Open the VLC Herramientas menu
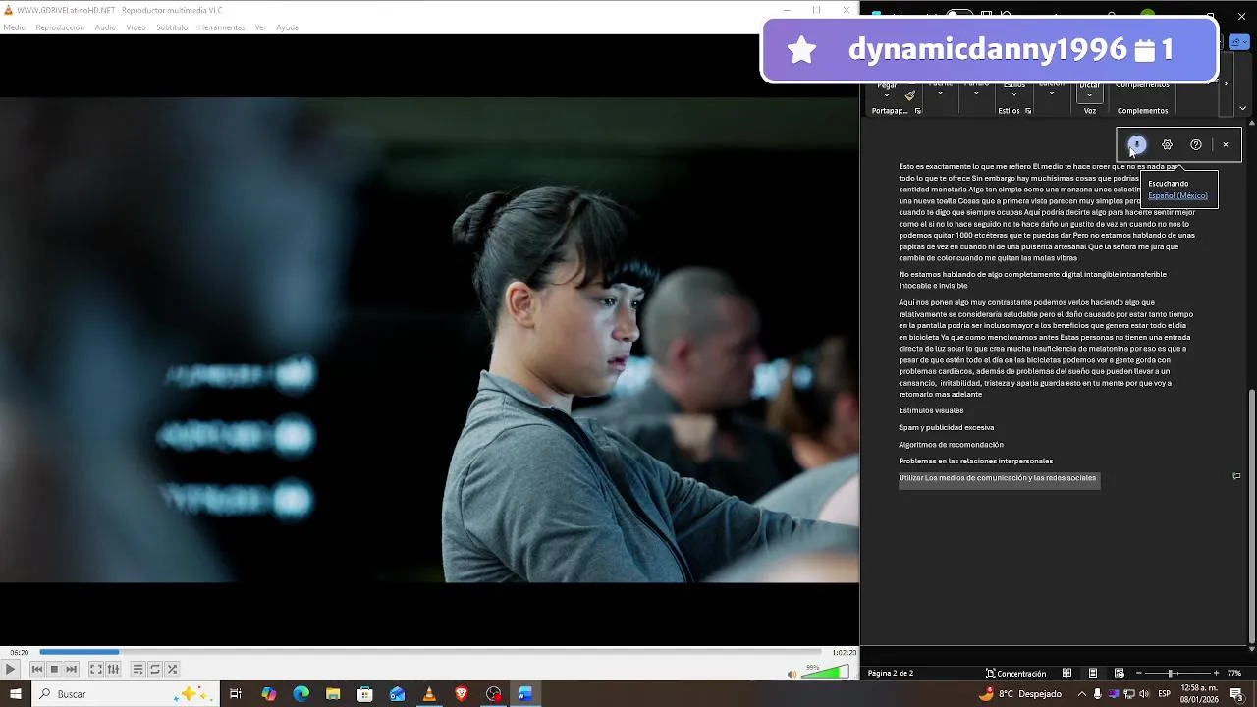 (221, 27)
